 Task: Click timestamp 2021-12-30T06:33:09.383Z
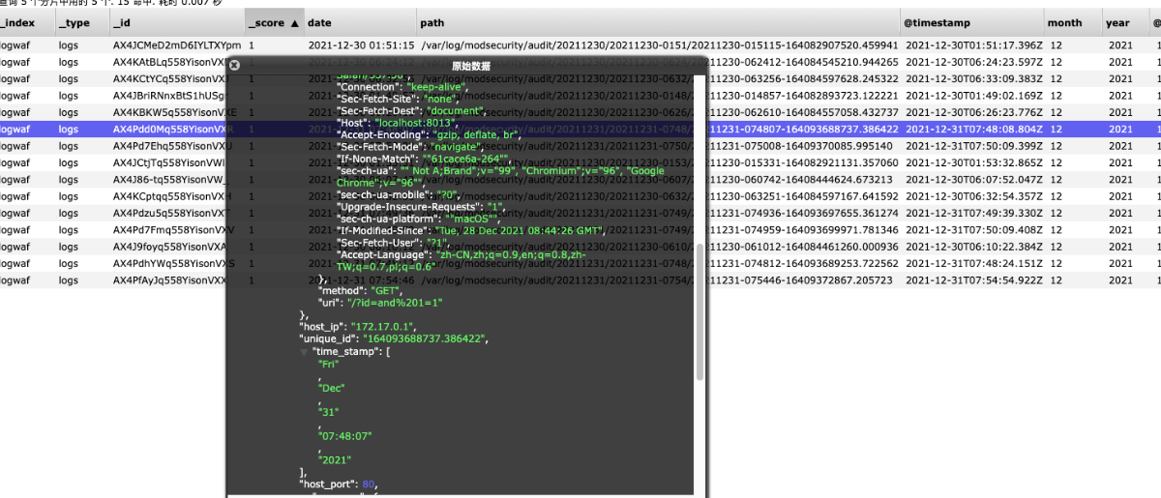point(972,78)
